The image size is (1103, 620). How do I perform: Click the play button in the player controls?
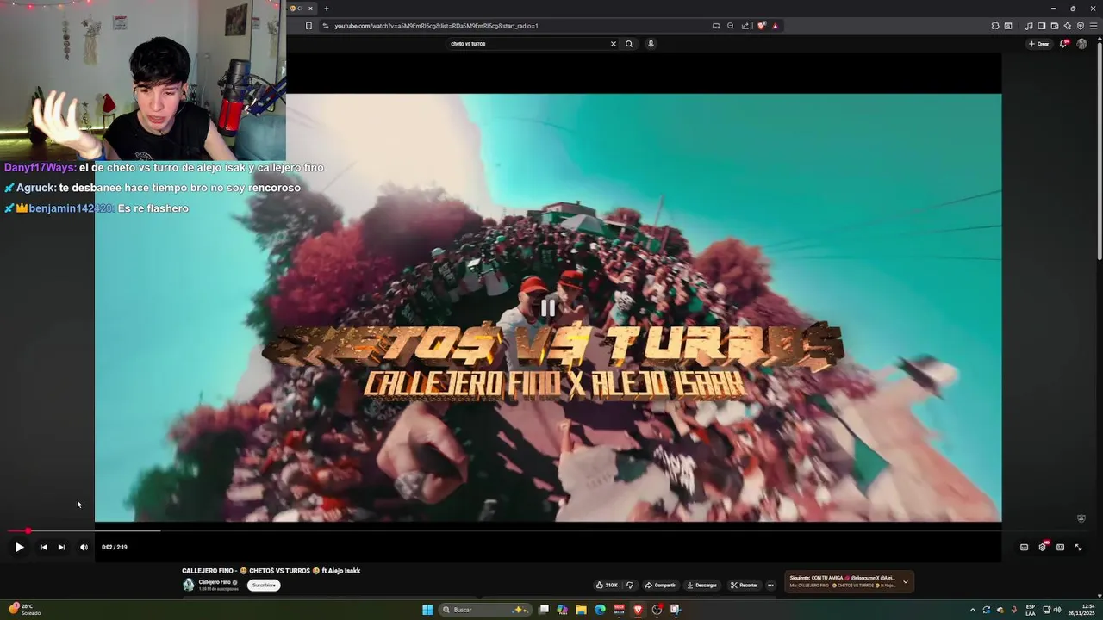coord(19,547)
